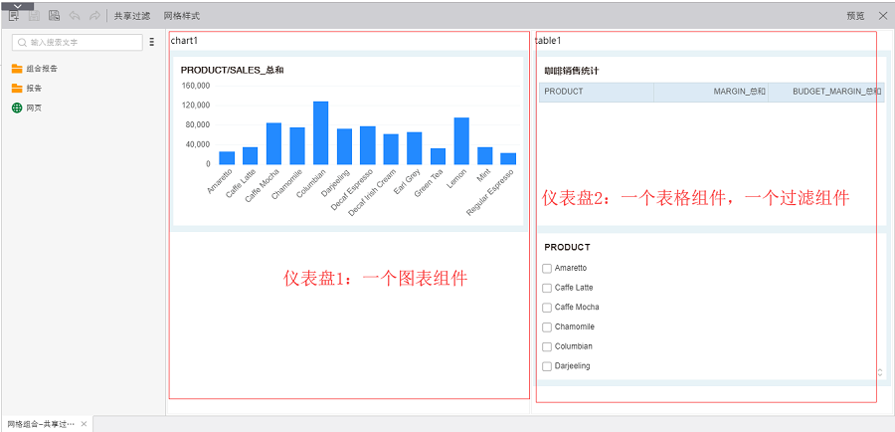This screenshot has height=432, width=895.
Task: Tick the Columbian product checkbox
Action: click(x=547, y=346)
